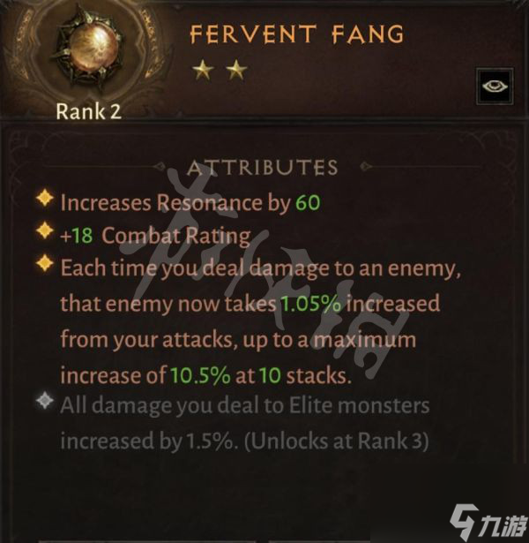
Task: Click the 10.5% maximum increase value
Action: tap(200, 375)
